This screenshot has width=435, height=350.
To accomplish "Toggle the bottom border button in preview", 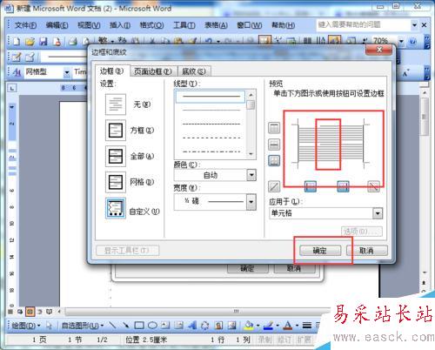I will coord(274,160).
